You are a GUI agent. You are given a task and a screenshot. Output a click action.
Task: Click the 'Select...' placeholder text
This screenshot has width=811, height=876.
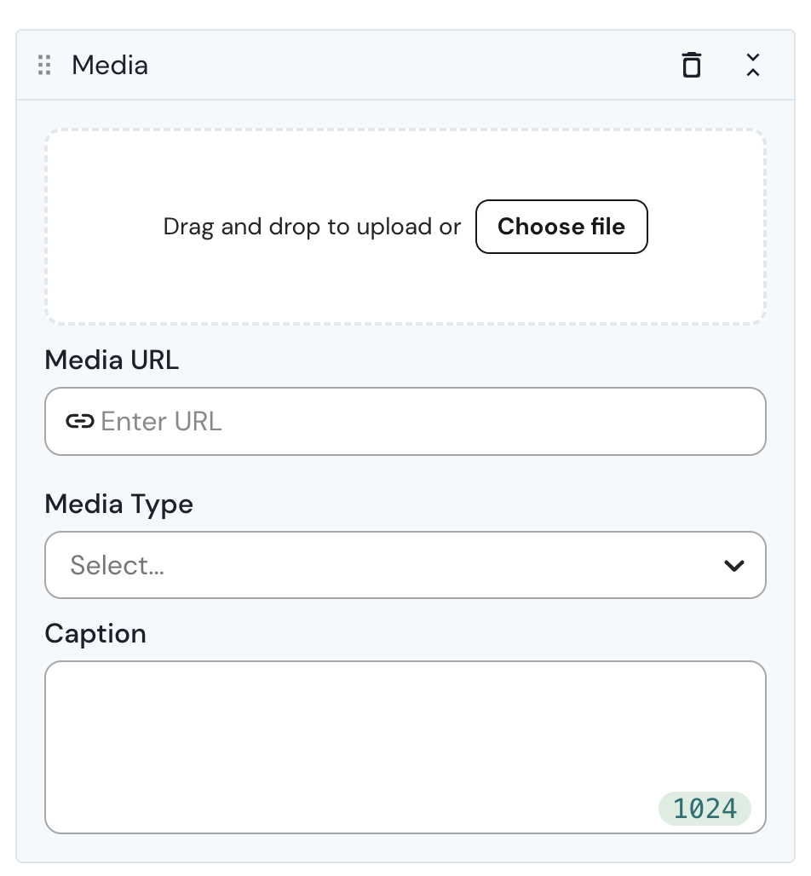pos(118,565)
